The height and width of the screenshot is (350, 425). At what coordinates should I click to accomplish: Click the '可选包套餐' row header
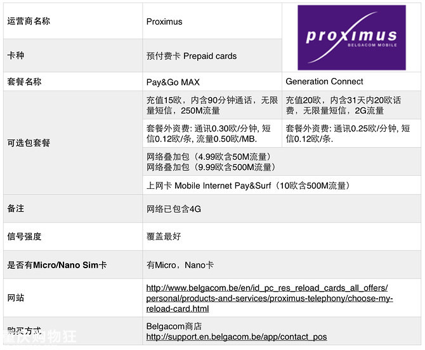[73, 143]
